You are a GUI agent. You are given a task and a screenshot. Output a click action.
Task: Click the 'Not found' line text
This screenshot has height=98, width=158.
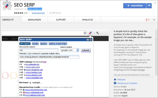(30, 82)
